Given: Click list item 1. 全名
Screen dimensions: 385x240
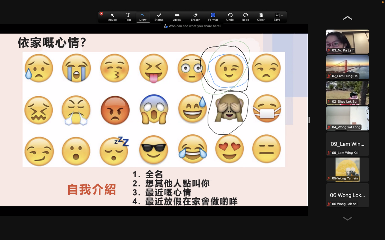Looking at the screenshot, I should click(148, 174).
